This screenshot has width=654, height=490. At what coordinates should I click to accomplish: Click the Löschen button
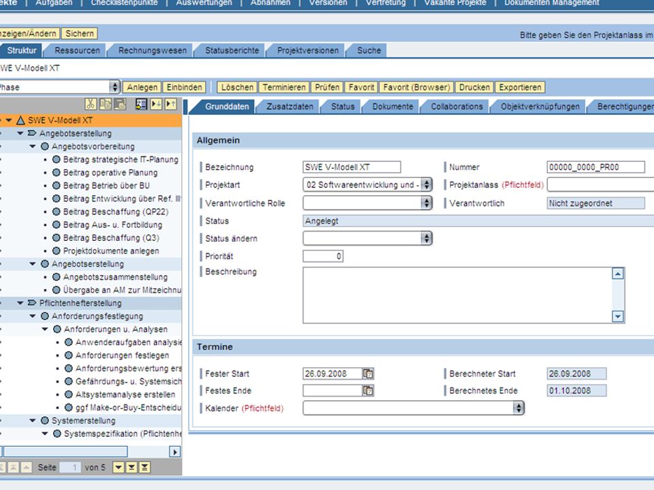(237, 87)
